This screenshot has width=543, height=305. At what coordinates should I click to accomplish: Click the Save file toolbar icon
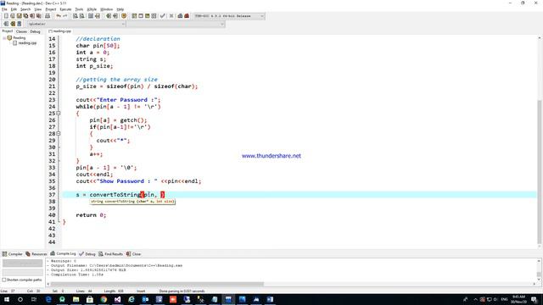[x=19, y=16]
